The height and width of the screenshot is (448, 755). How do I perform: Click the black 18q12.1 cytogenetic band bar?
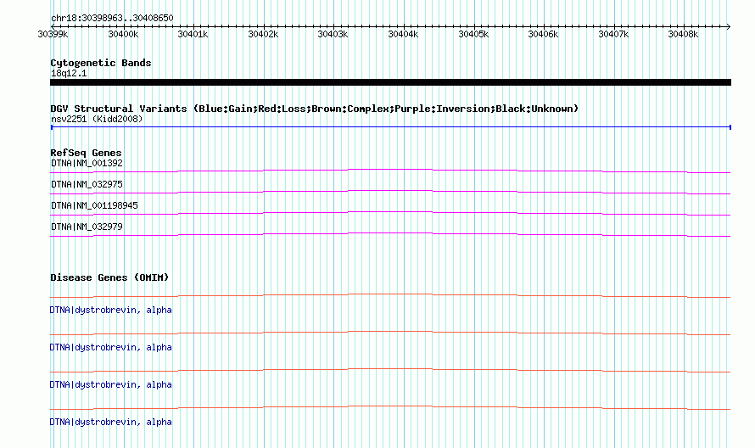pyautogui.click(x=390, y=82)
